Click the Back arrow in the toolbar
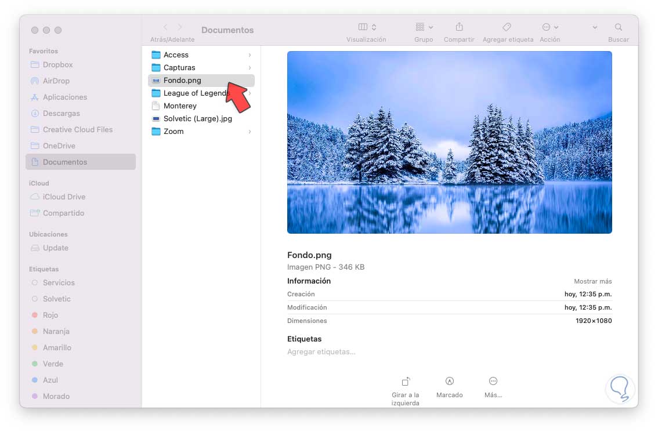The width and height of the screenshot is (658, 432). point(165,27)
